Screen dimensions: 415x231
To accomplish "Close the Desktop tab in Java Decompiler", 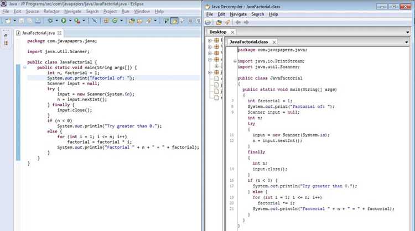I will [232, 32].
